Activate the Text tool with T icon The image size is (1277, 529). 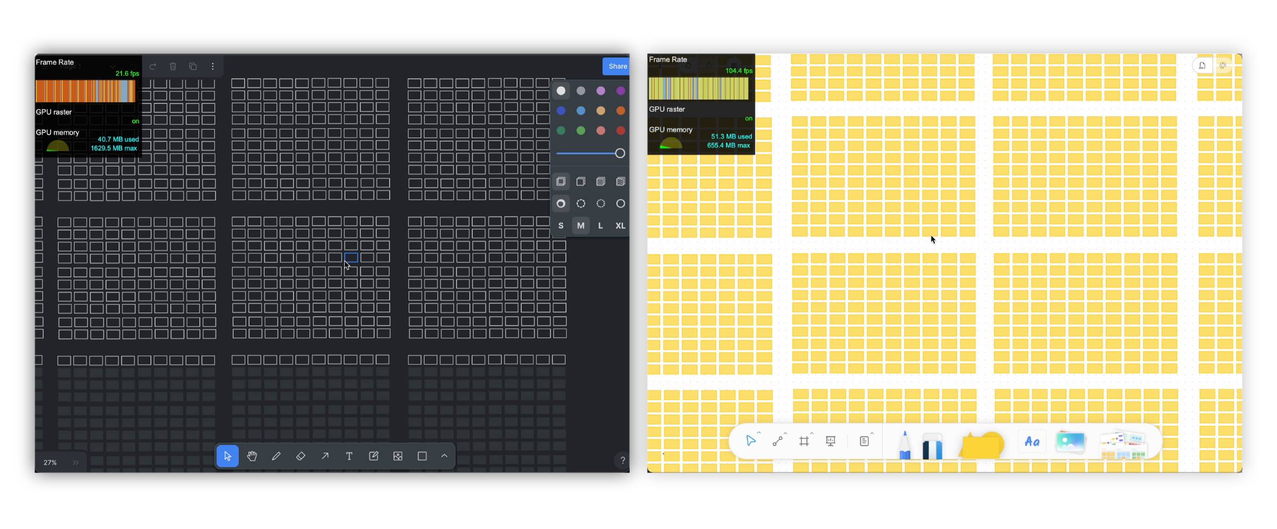[x=349, y=456]
